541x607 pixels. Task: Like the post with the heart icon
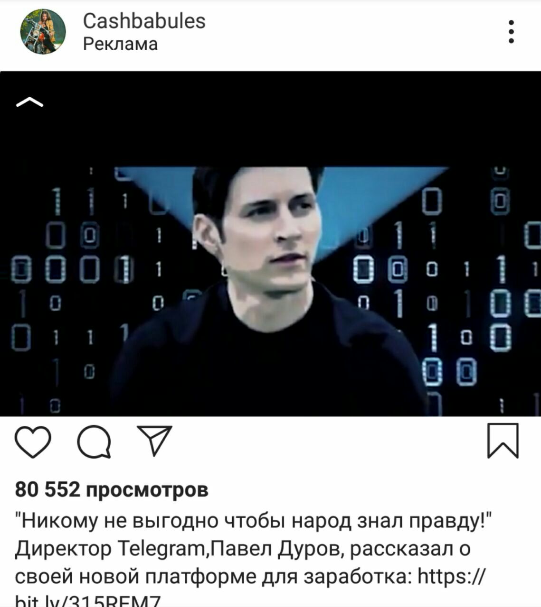(x=33, y=442)
